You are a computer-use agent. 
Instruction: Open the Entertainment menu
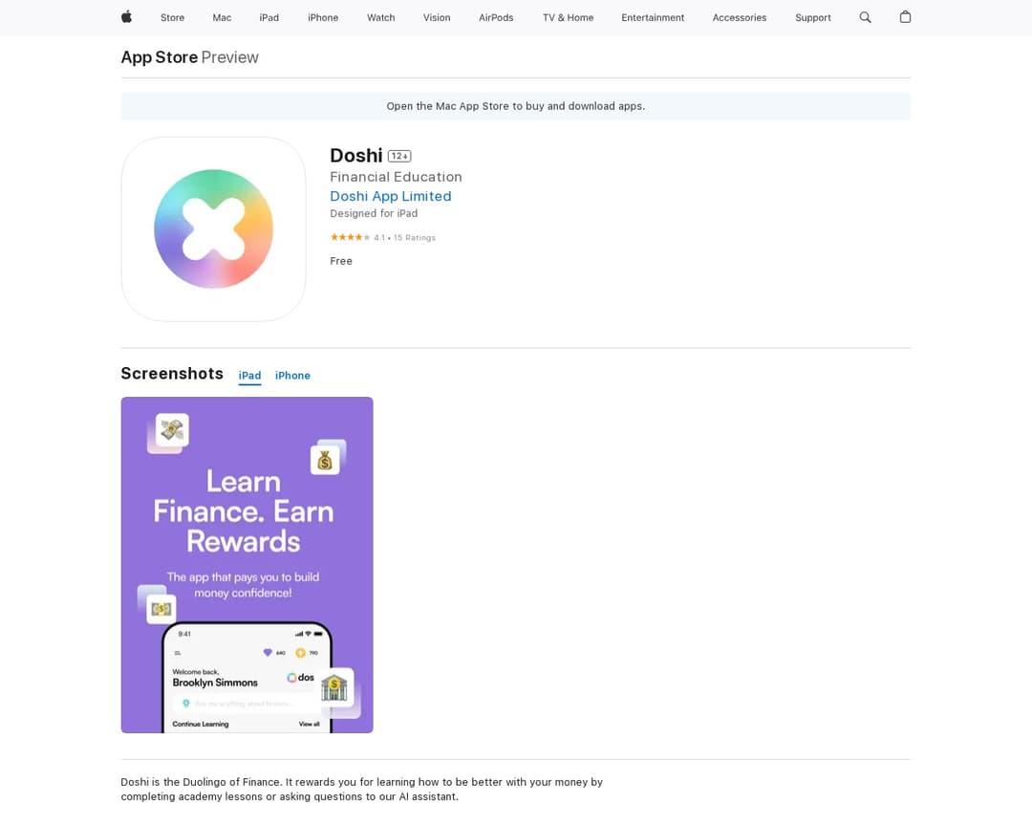653,17
